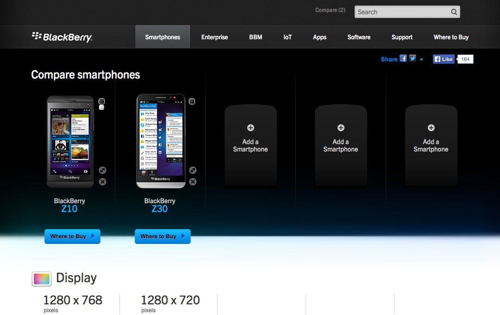This screenshot has height=315, width=500.
Task: Navigate to the Software menu
Action: [359, 37]
